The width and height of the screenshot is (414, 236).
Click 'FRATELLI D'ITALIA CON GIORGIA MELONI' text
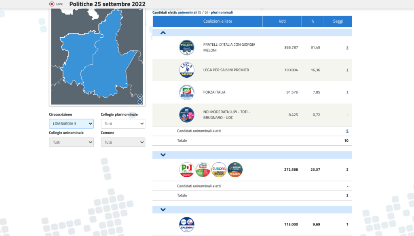(x=229, y=48)
